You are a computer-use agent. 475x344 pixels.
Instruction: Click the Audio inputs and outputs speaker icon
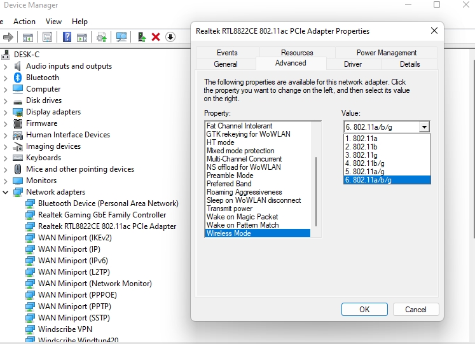(18, 66)
